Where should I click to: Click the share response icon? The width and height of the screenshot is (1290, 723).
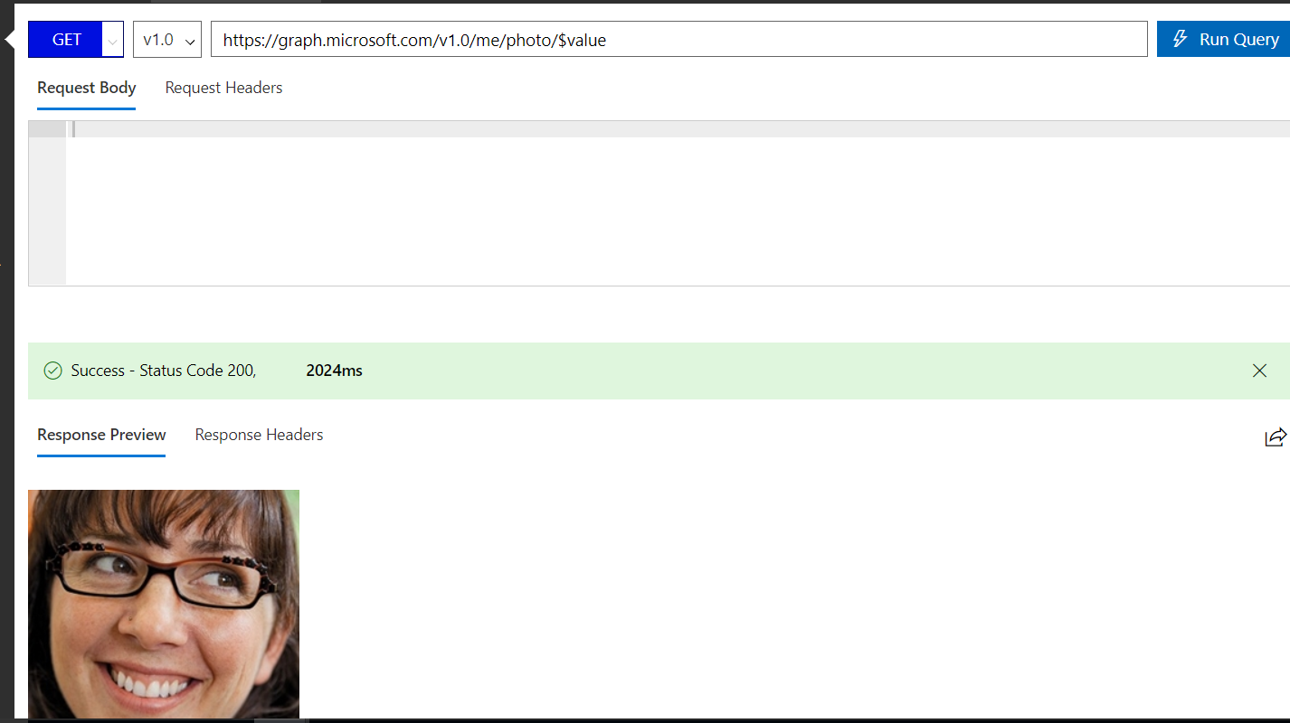pos(1276,437)
